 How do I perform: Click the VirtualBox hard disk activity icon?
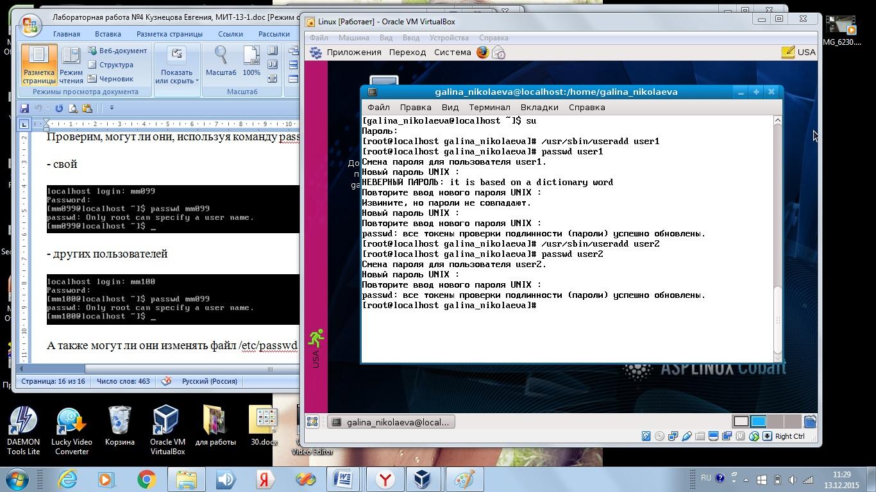(646, 436)
